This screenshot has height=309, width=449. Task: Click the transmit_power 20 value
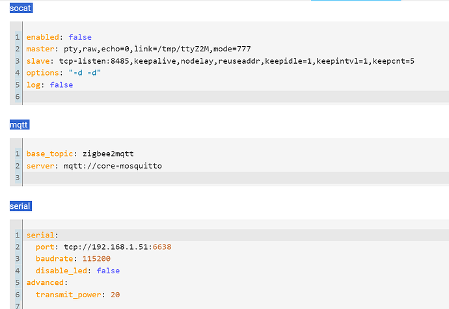pos(115,295)
